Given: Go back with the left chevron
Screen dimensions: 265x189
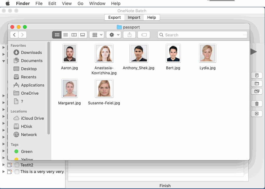Looking at the screenshot, I should (x=14, y=35).
